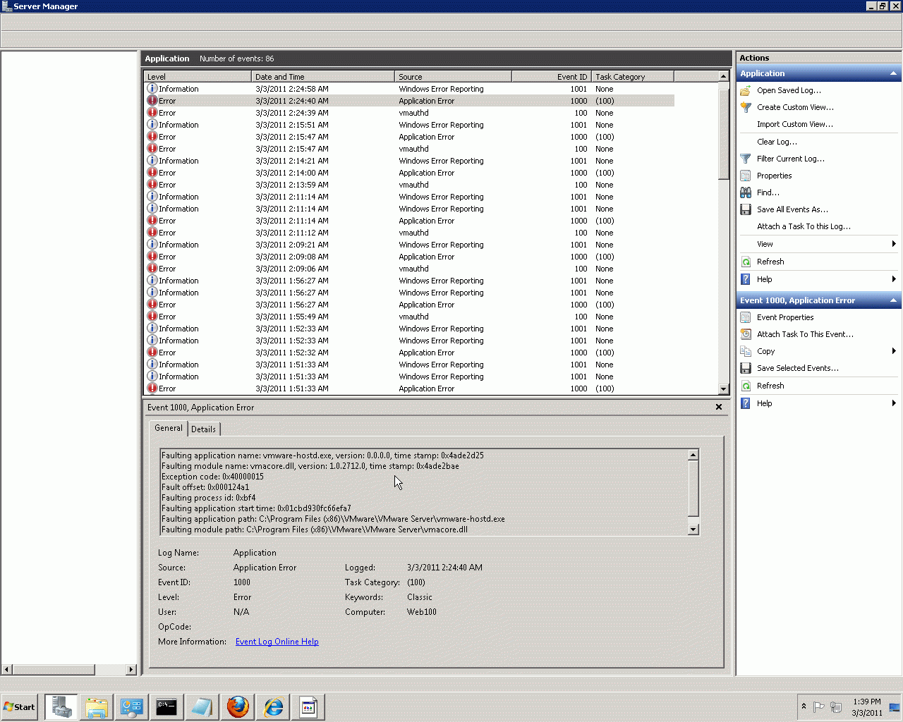The width and height of the screenshot is (903, 722).
Task: Expand the View submenu arrow
Action: pyautogui.click(x=894, y=244)
